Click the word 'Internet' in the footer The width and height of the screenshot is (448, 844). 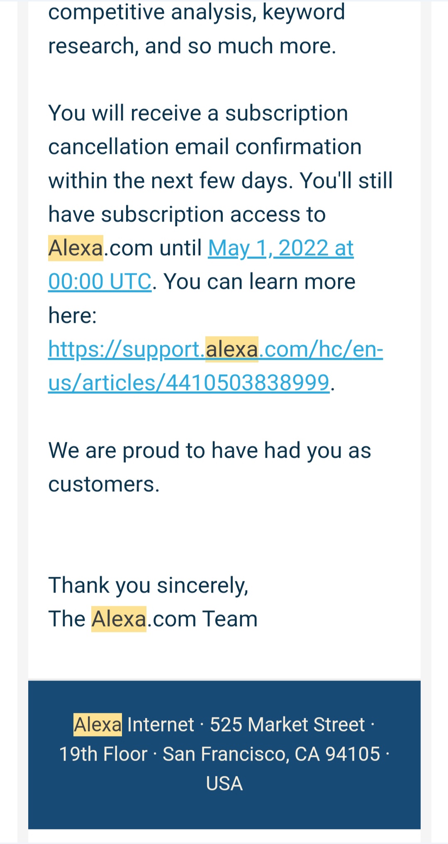pos(161,725)
